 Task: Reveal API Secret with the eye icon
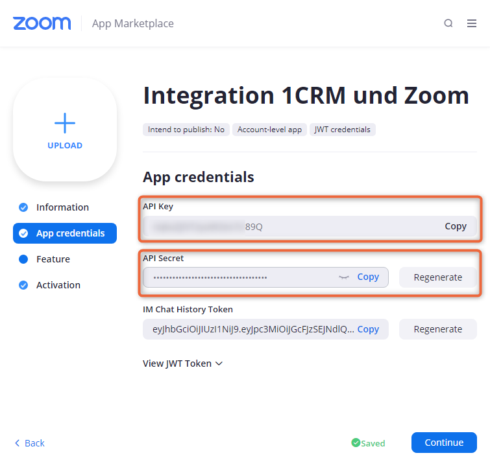(344, 277)
